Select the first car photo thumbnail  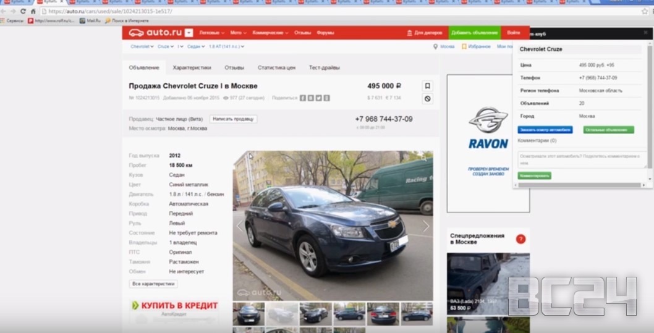[x=248, y=314]
